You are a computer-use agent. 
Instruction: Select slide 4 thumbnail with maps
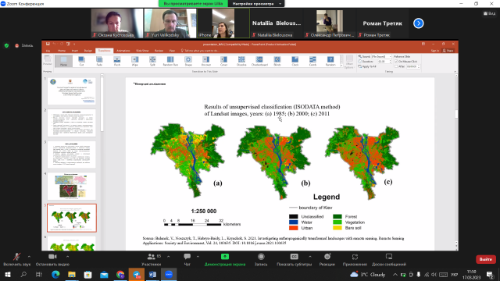coord(72,186)
